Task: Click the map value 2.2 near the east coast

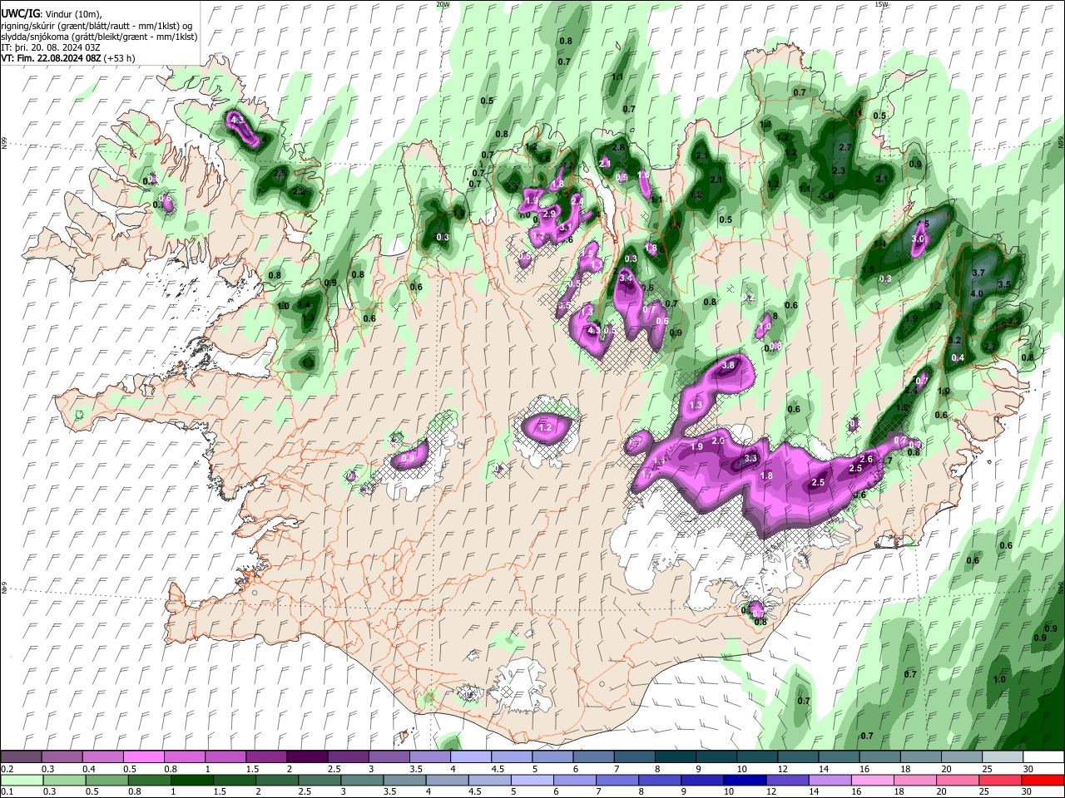Action: 1013,321
